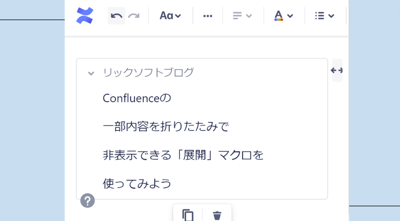Click the text color letter A

[278, 16]
